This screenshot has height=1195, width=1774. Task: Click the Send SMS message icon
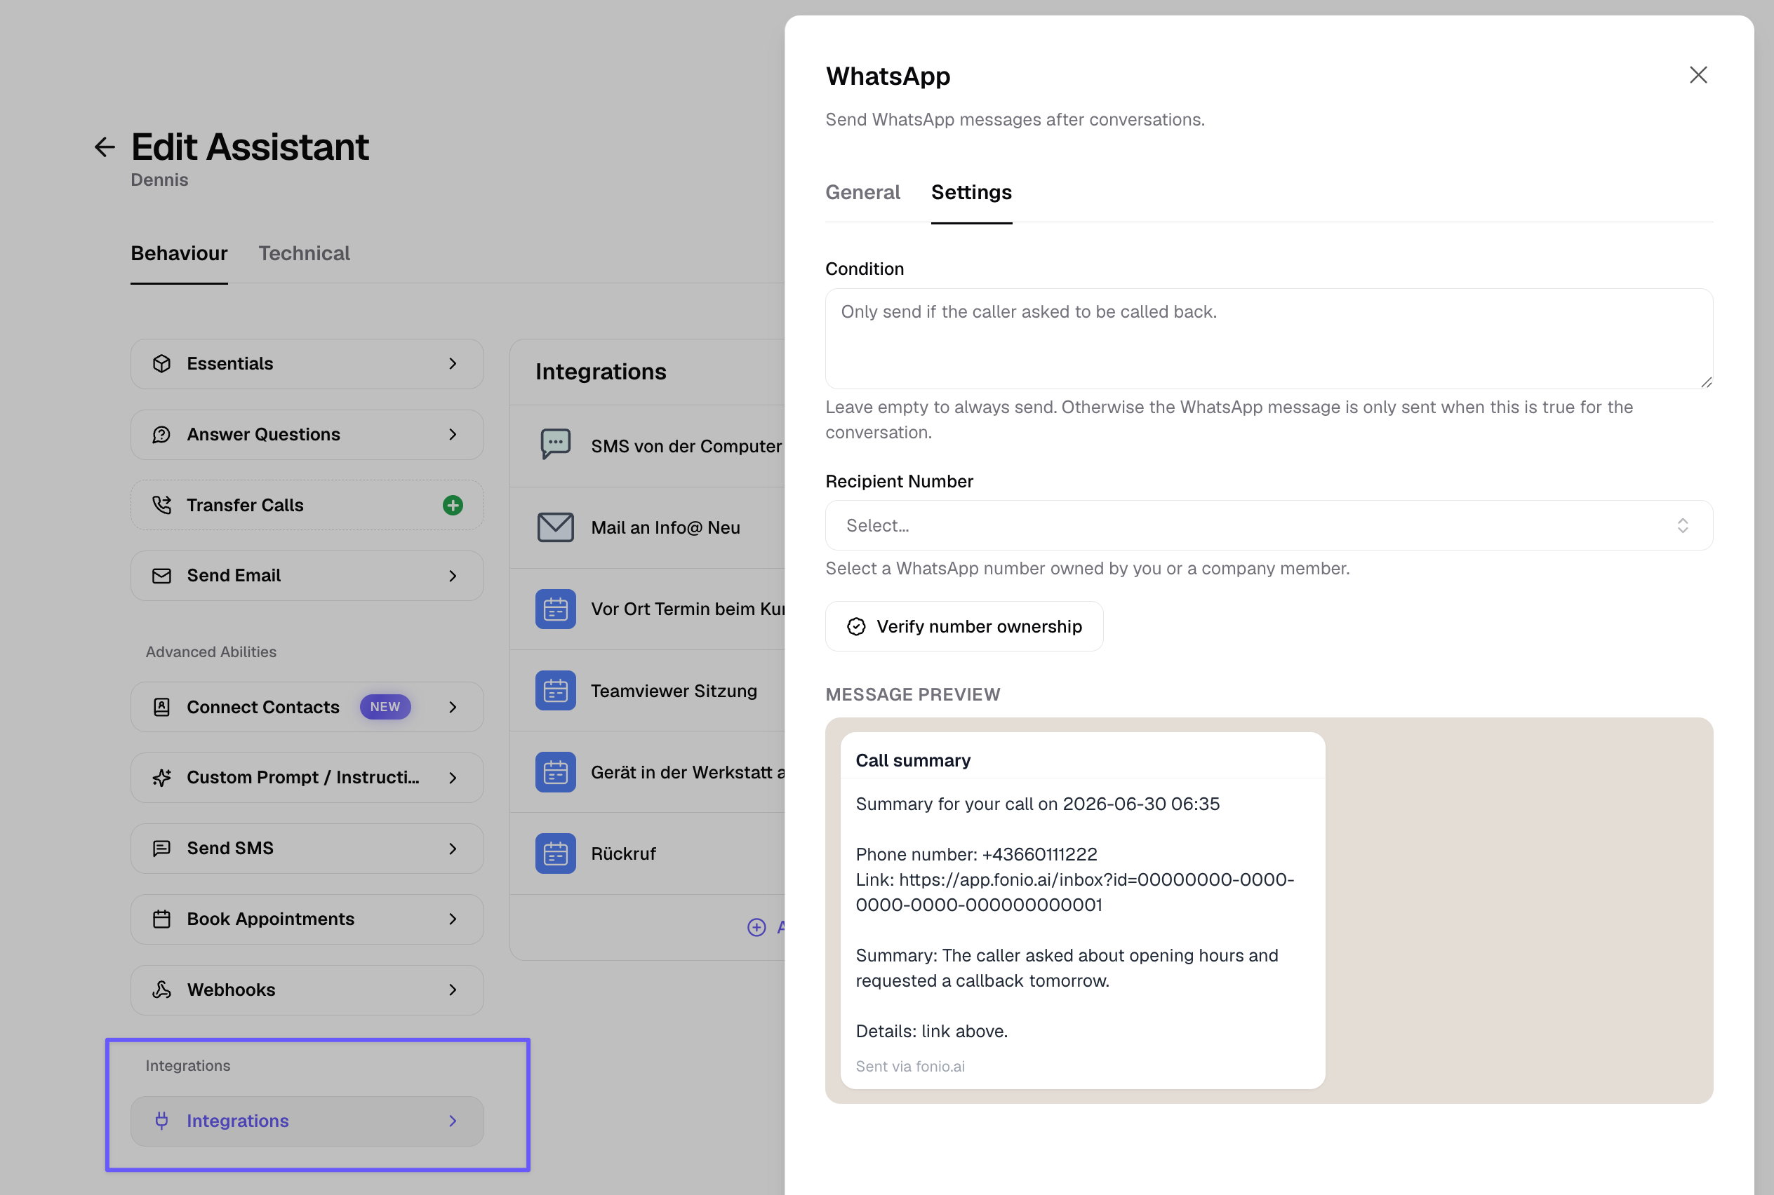pyautogui.click(x=161, y=849)
